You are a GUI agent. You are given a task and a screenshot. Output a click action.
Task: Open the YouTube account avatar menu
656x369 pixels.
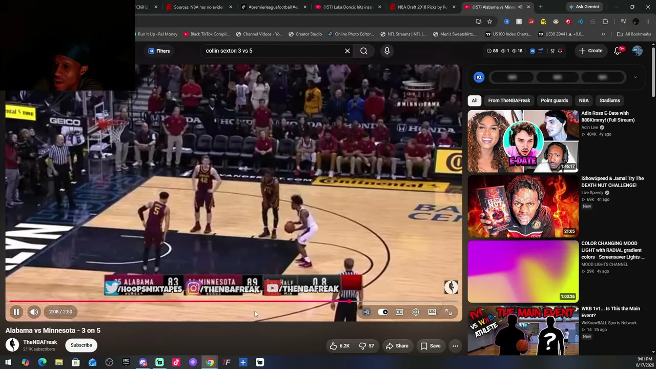tap(637, 51)
